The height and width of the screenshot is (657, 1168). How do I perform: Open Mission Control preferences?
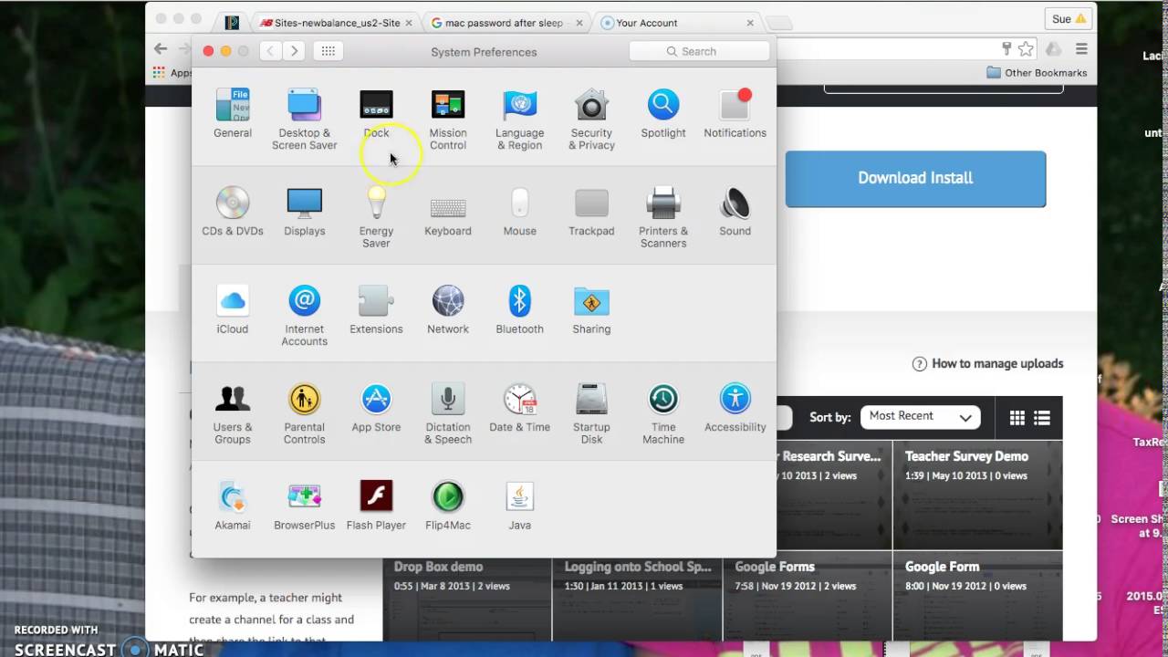pyautogui.click(x=448, y=119)
